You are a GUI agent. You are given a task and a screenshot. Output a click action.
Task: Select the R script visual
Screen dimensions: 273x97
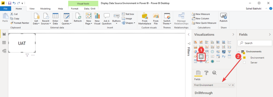[201, 61]
